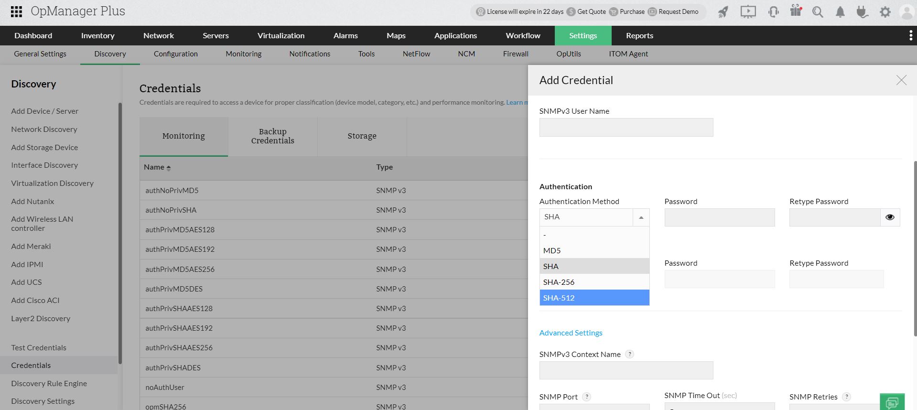This screenshot has height=410, width=917.
Task: Click the Request Demo link
Action: coord(678,12)
